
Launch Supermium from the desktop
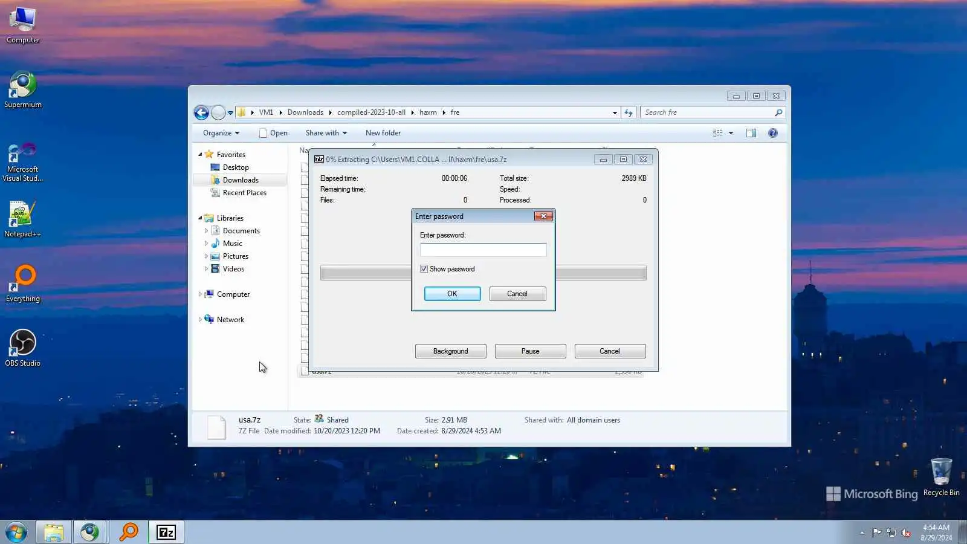pyautogui.click(x=23, y=91)
